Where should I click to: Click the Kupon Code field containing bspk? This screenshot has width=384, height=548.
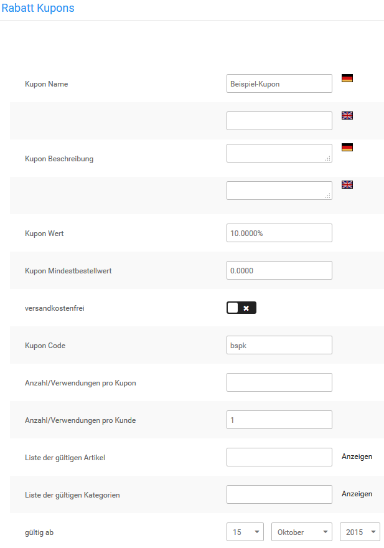pyautogui.click(x=279, y=344)
